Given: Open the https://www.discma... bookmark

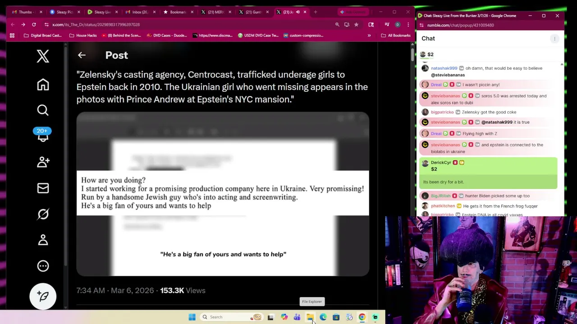Looking at the screenshot, I should [x=213, y=36].
